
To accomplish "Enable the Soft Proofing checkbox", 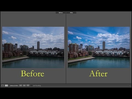I will click(32, 86).
